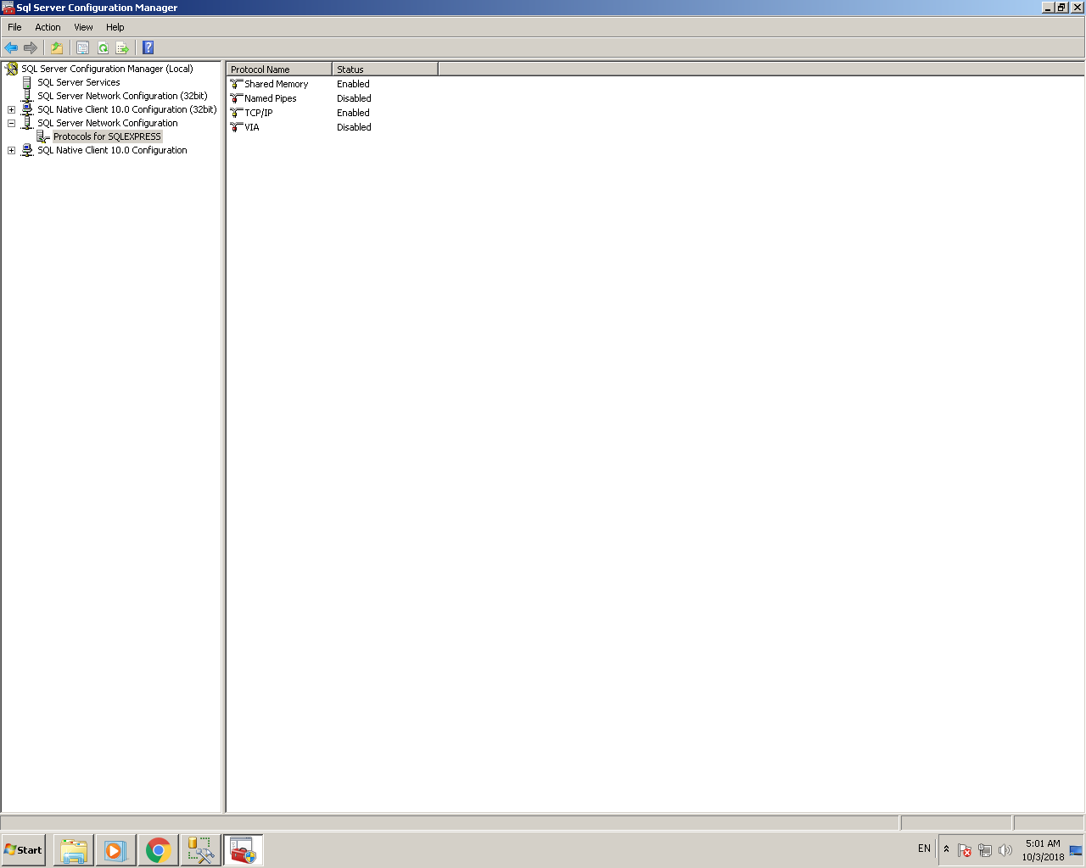
Task: Click the Enabled status of TCP/IP
Action: coord(353,113)
